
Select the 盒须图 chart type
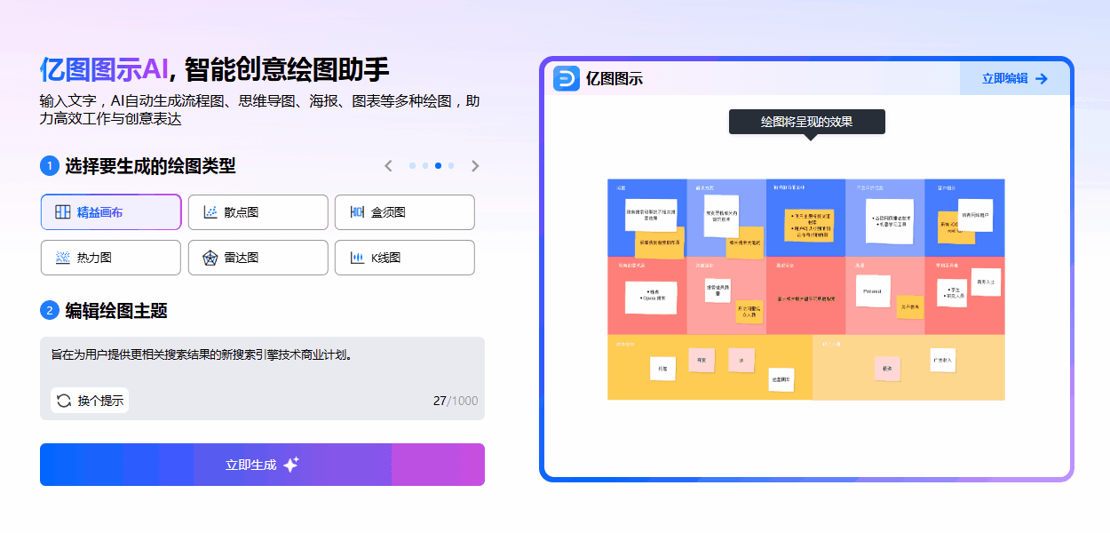tap(404, 212)
